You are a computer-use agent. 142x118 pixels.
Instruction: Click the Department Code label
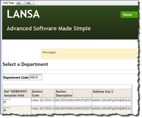pyautogui.click(x=16, y=78)
